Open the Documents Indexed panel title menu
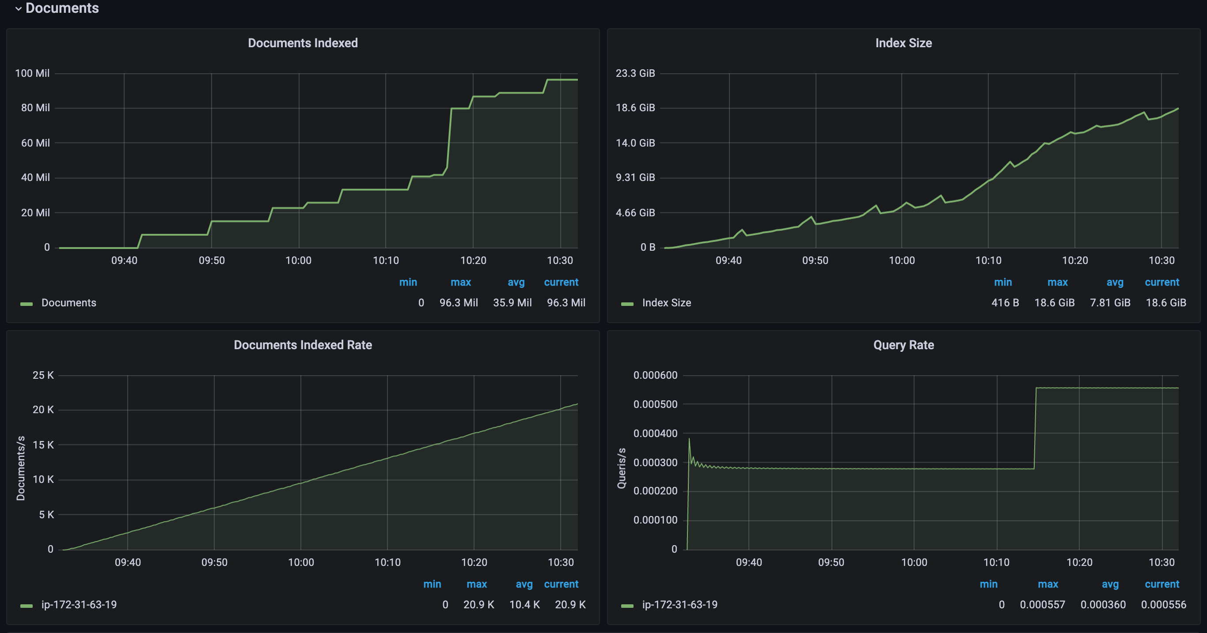1207x633 pixels. pos(303,43)
